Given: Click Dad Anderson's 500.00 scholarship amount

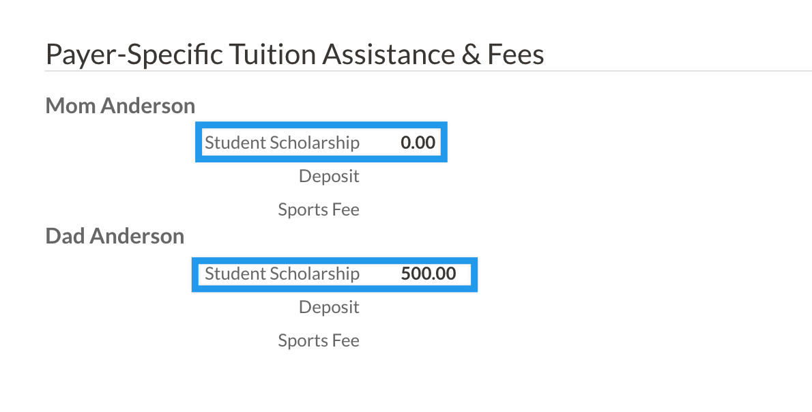Looking at the screenshot, I should [x=428, y=274].
